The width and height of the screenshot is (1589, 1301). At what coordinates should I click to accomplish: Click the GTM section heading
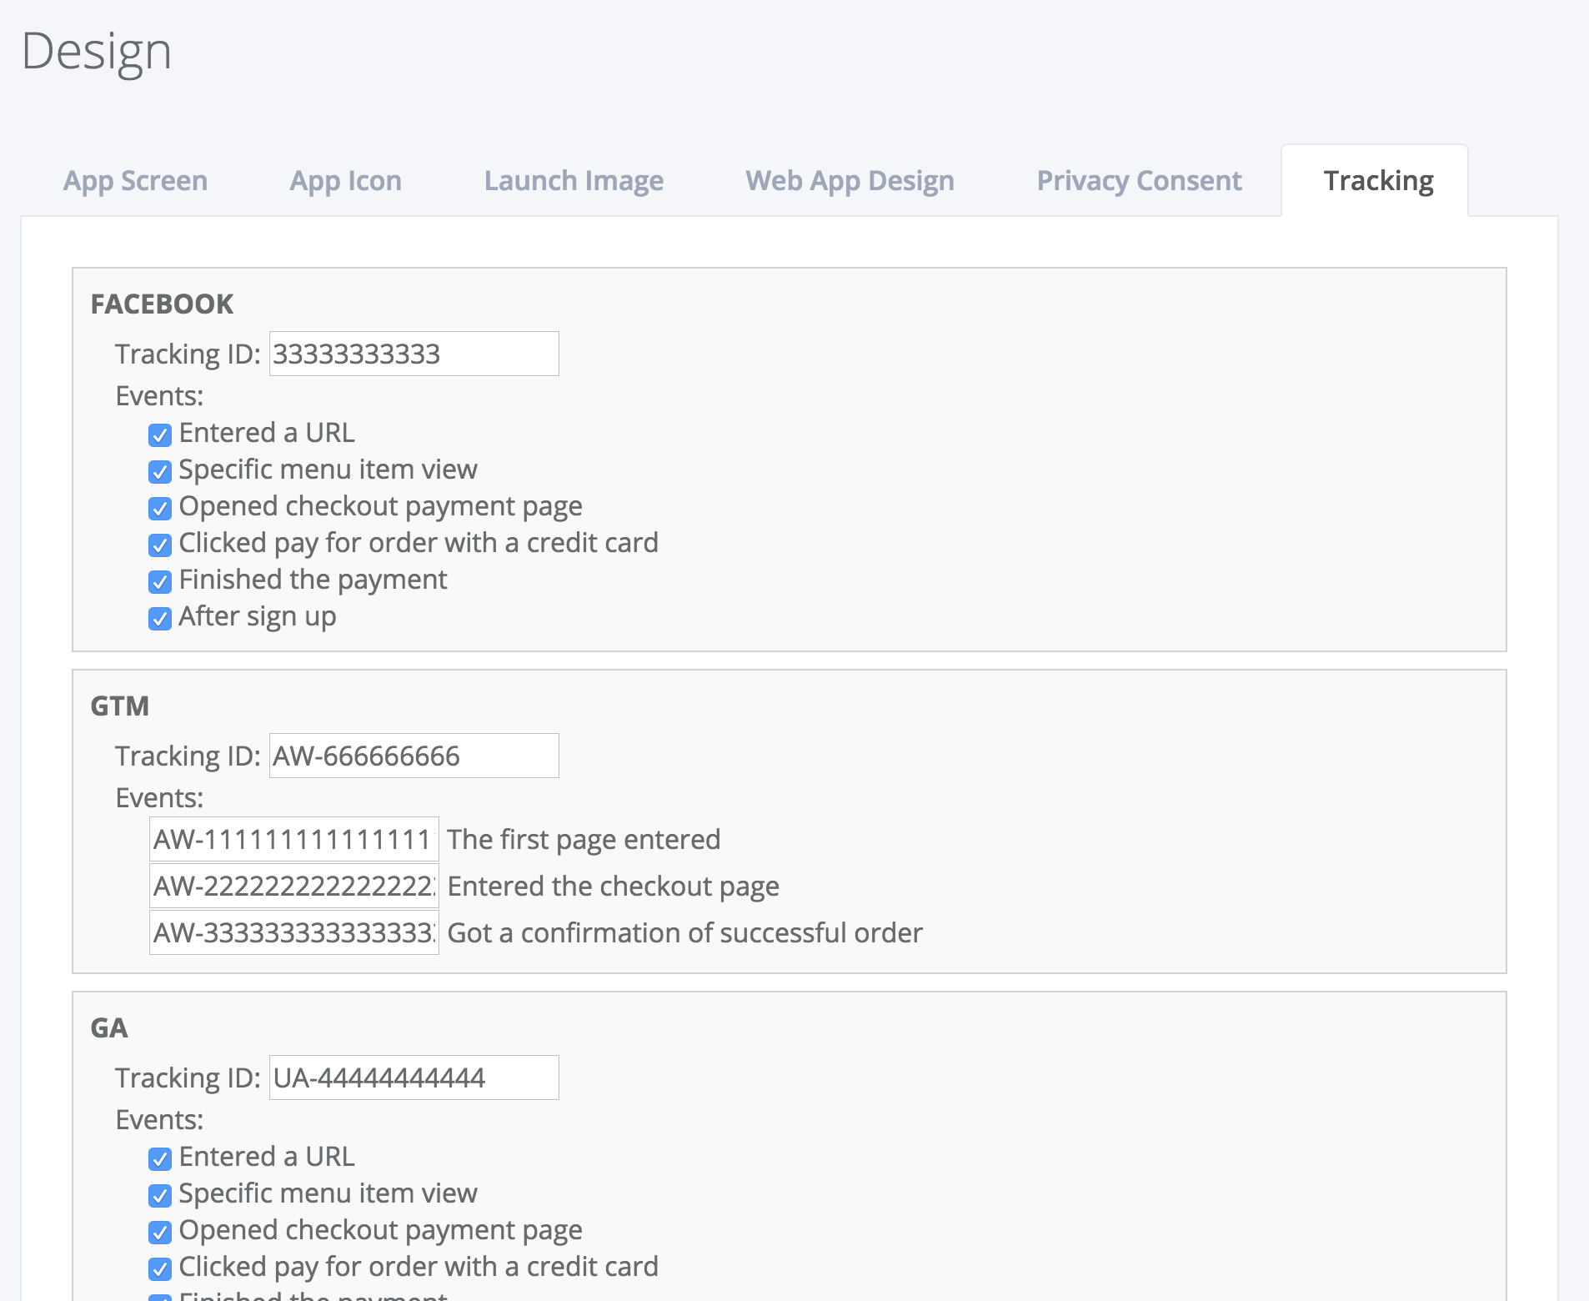click(x=119, y=706)
